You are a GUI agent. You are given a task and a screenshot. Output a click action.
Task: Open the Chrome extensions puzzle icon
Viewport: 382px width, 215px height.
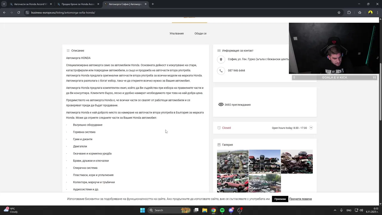pyautogui.click(x=349, y=13)
